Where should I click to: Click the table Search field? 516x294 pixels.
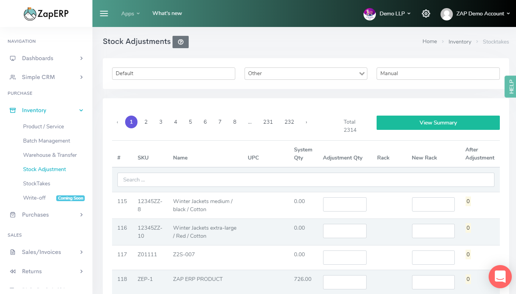[306, 180]
